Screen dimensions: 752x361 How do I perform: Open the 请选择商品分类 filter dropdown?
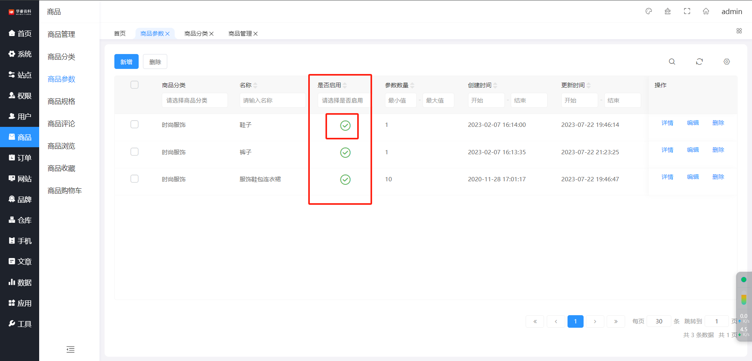click(x=194, y=100)
